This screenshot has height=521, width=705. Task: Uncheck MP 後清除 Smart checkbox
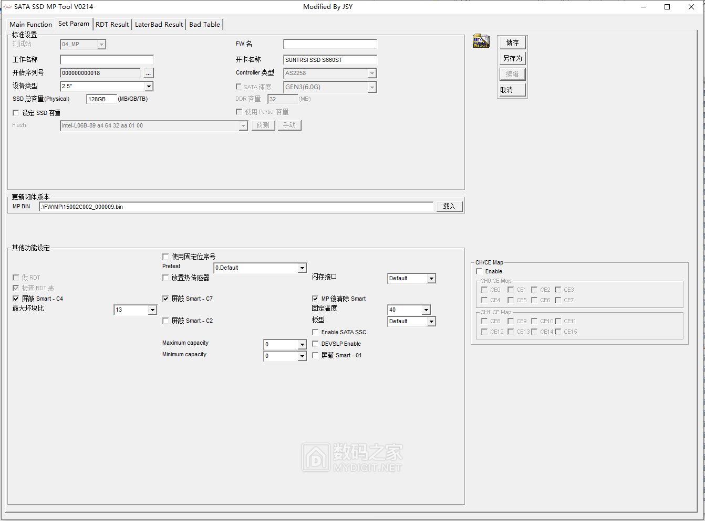click(315, 299)
